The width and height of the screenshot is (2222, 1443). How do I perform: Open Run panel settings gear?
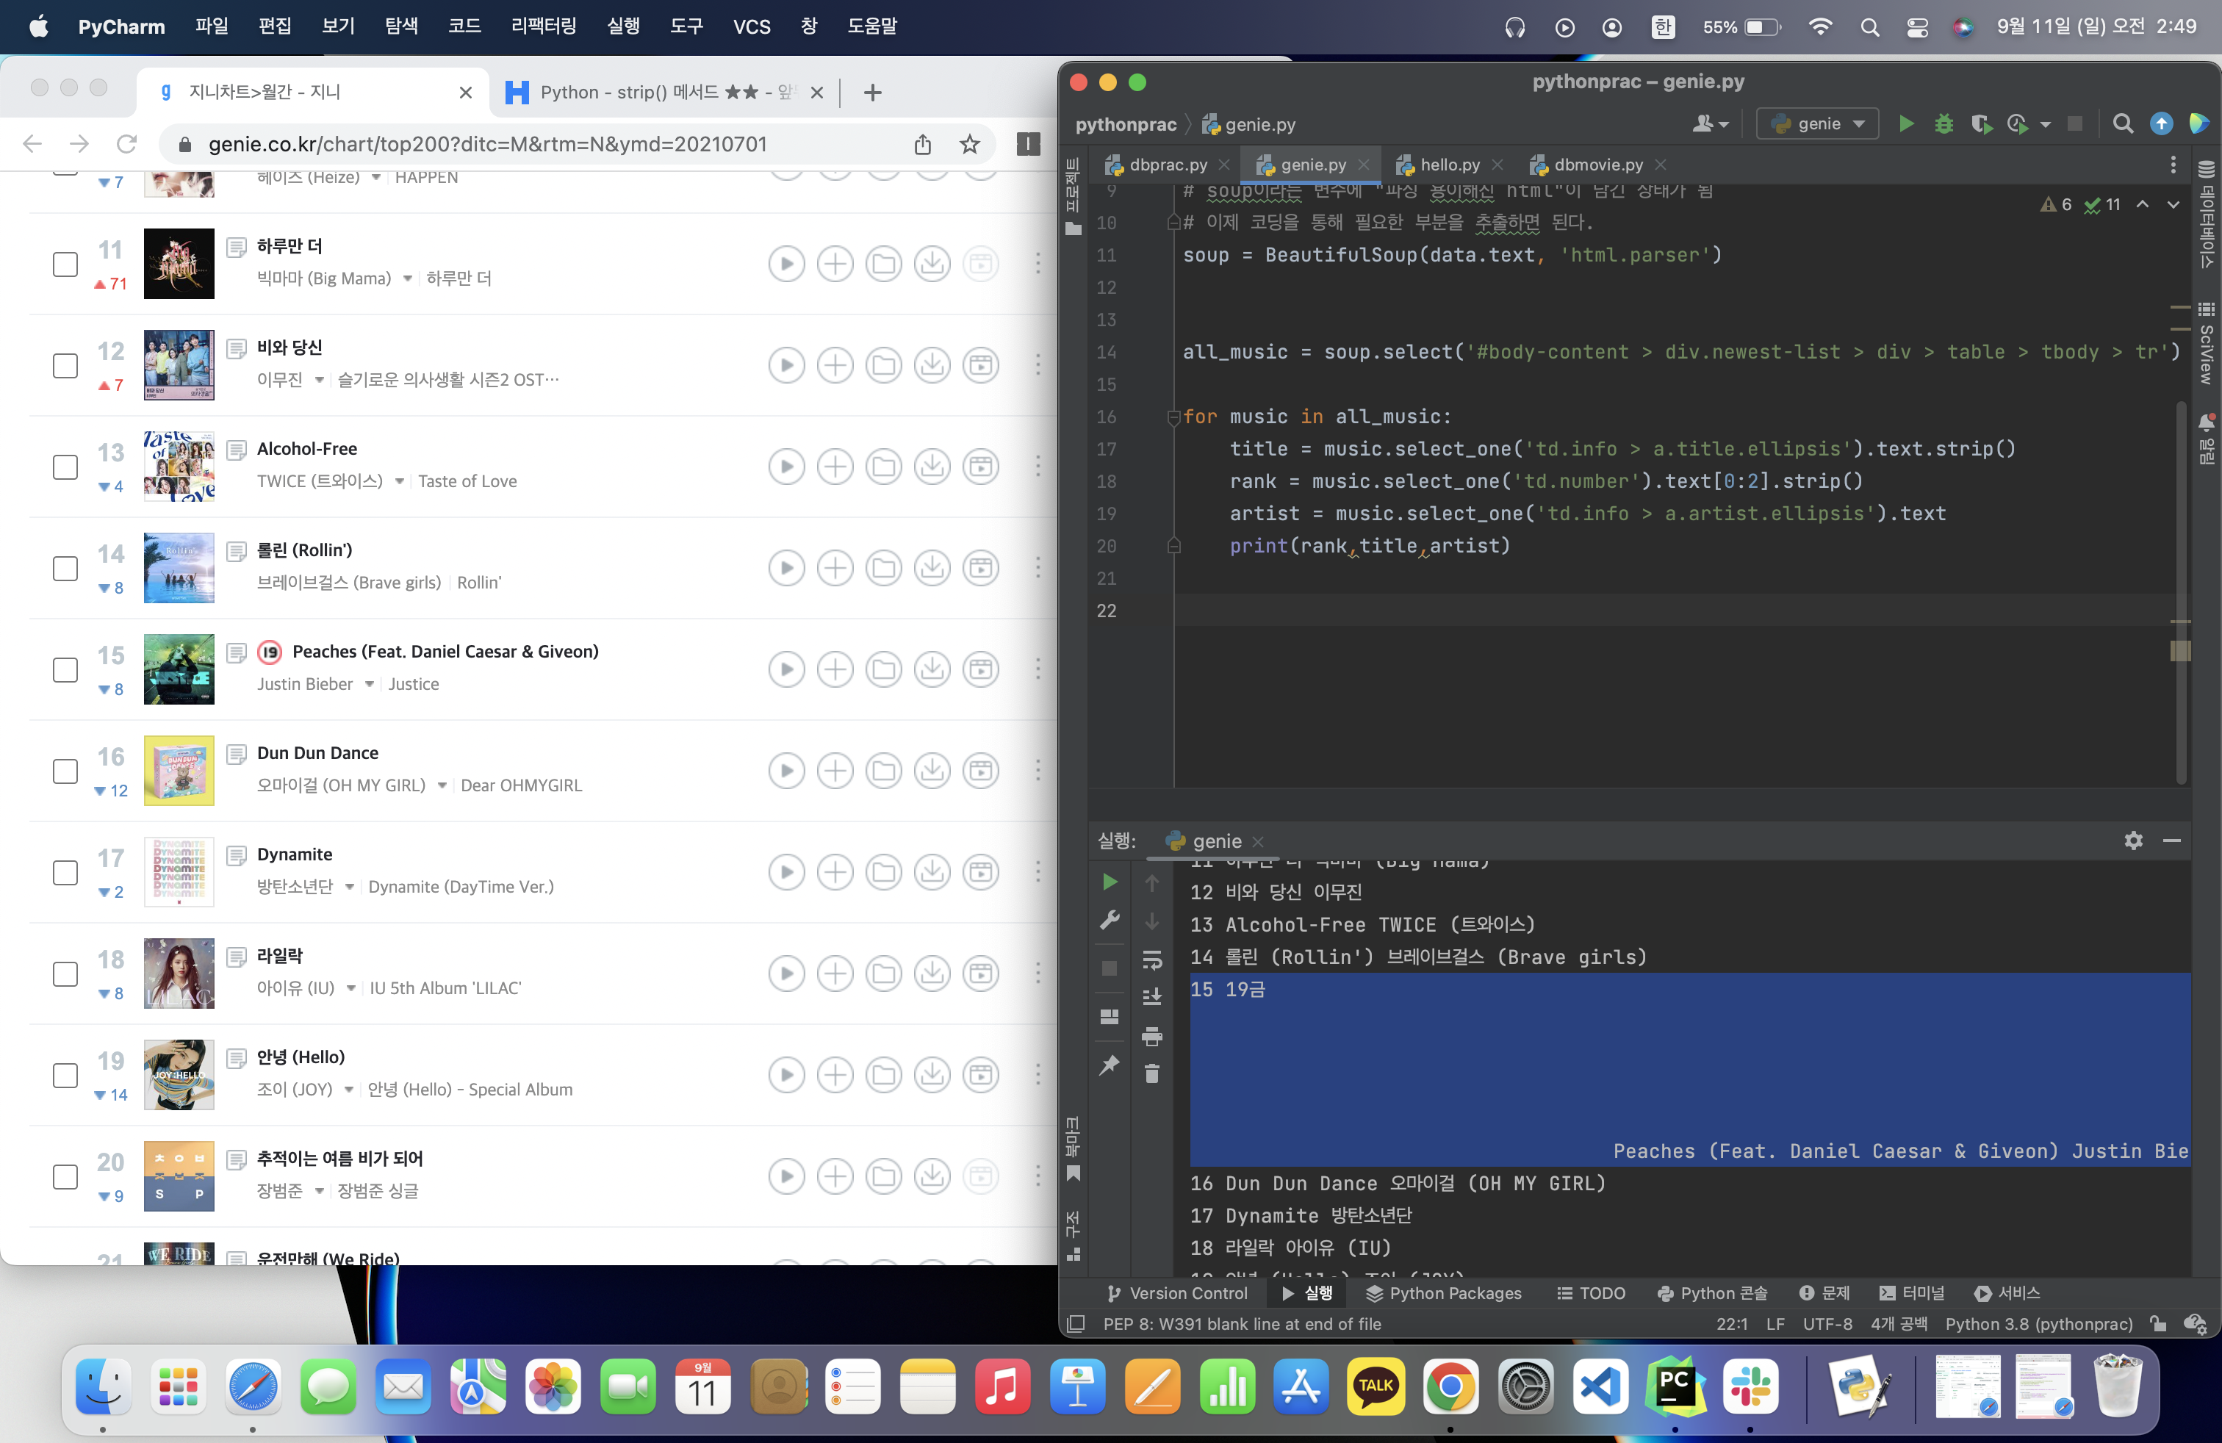2133,841
